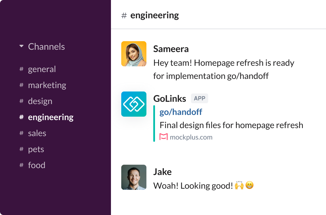Select the sales channel in the sidebar
This screenshot has height=215, width=326.
[x=37, y=133]
